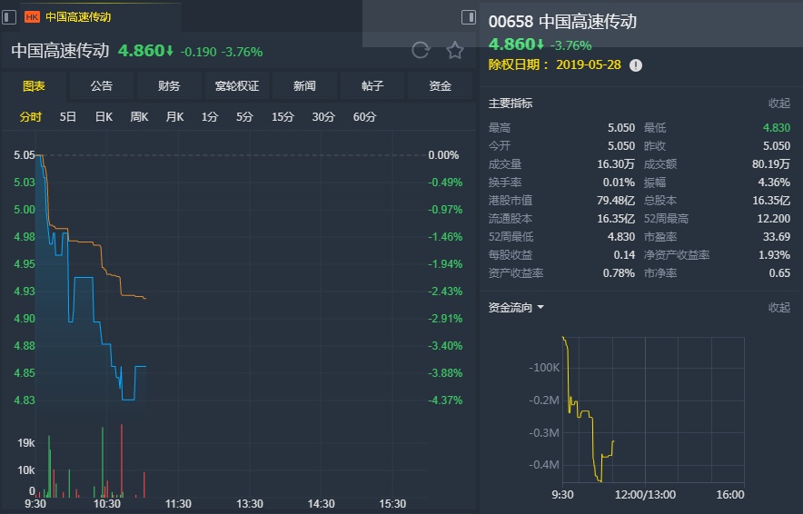The height and width of the screenshot is (514, 803).
Task: Switch to 1分 chart
Action: (210, 117)
